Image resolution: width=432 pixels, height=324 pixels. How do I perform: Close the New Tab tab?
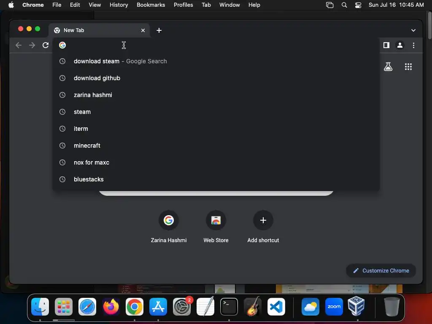click(x=143, y=30)
